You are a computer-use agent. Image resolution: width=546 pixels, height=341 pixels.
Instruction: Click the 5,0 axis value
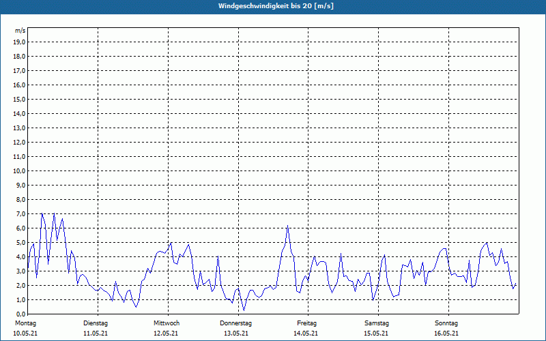(20, 242)
